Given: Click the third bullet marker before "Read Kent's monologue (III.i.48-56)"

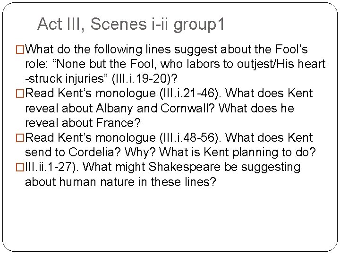Looking at the screenshot, I should (20, 138).
